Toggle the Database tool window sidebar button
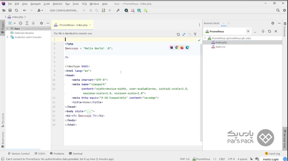Image resolution: width=288 pixels, height=161 pixels. coord(285,29)
